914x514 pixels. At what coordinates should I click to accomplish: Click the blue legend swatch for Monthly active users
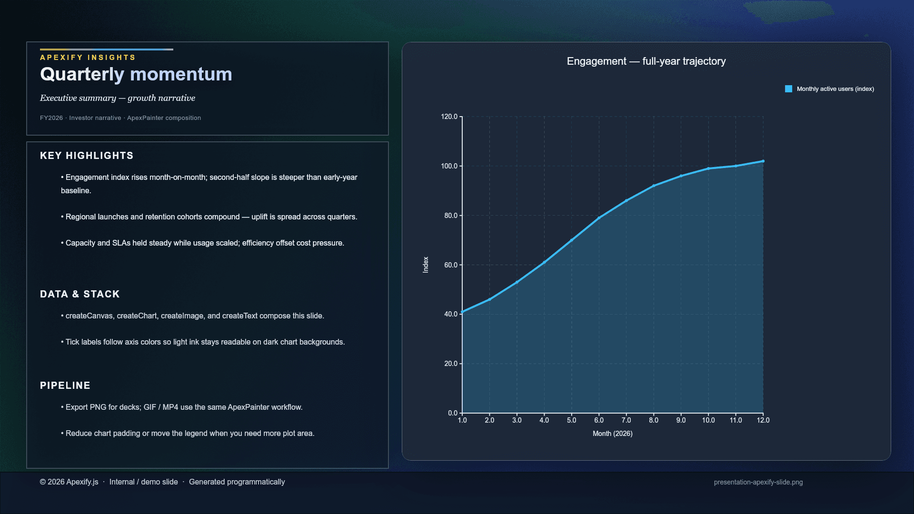point(788,89)
